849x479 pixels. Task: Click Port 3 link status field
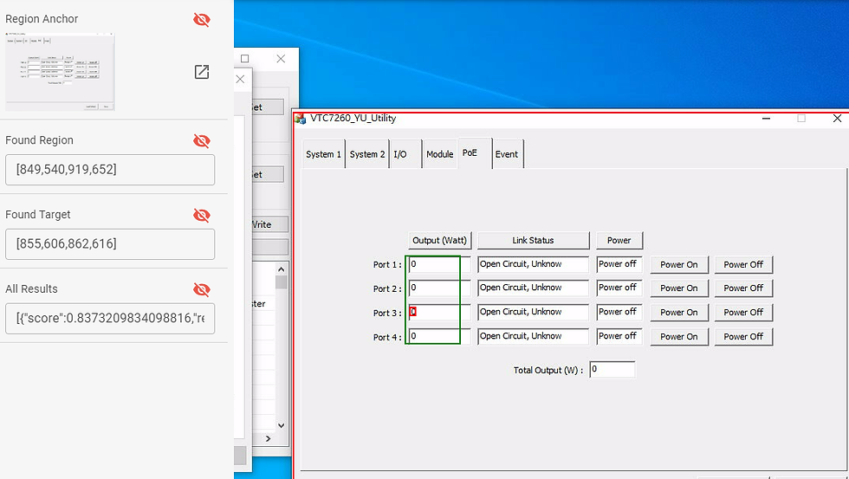534,313
